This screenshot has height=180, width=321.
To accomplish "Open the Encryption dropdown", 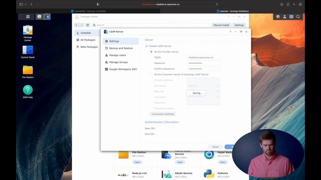I will click(203, 85).
